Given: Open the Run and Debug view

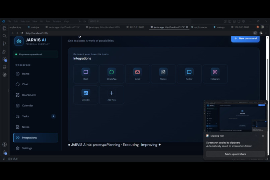Looking at the screenshot, I should click(x=4, y=52).
